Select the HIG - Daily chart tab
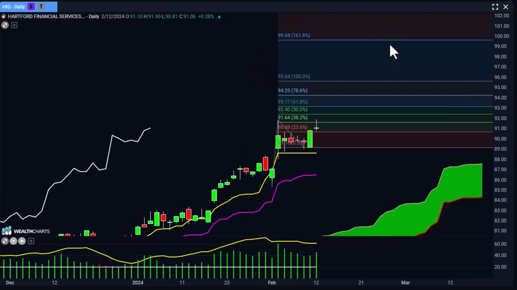Screen dimensions: 517x290 tap(29, 7)
